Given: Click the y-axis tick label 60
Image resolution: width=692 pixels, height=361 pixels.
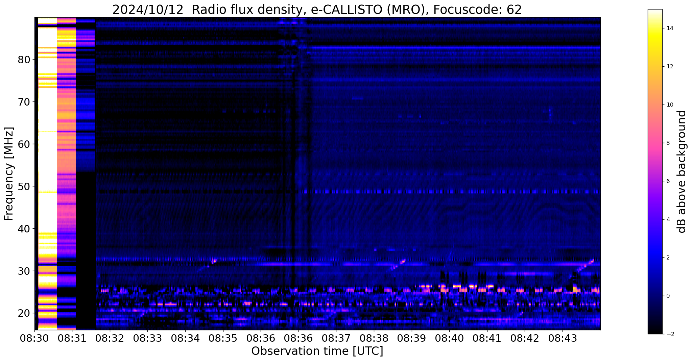Looking at the screenshot, I should [x=24, y=144].
